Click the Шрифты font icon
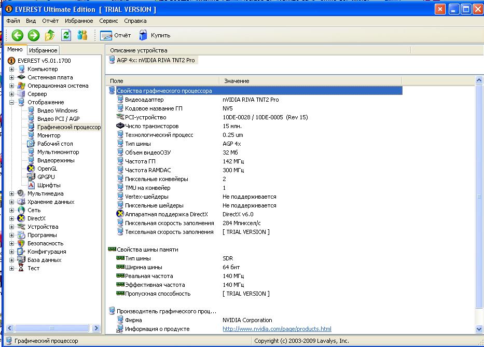The height and width of the screenshot is (347, 484). click(x=31, y=185)
